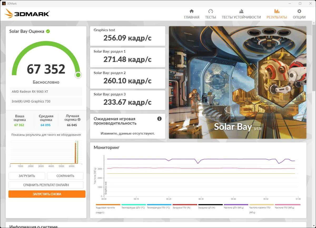Switch to the ТЕСТЫ tab
This screenshot has width=316, height=228.
click(x=210, y=17)
